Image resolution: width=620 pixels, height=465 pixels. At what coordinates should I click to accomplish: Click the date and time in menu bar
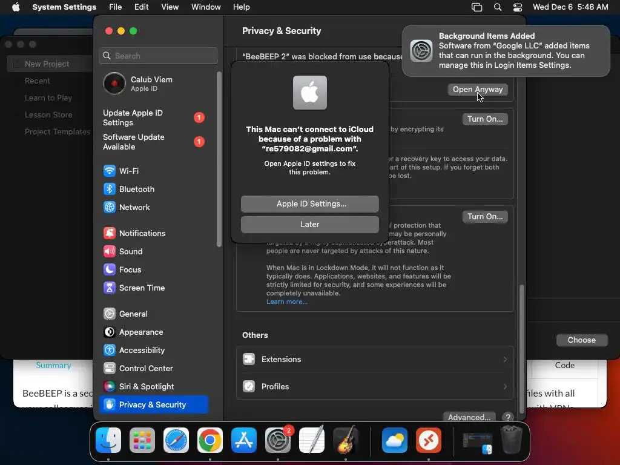[570, 7]
